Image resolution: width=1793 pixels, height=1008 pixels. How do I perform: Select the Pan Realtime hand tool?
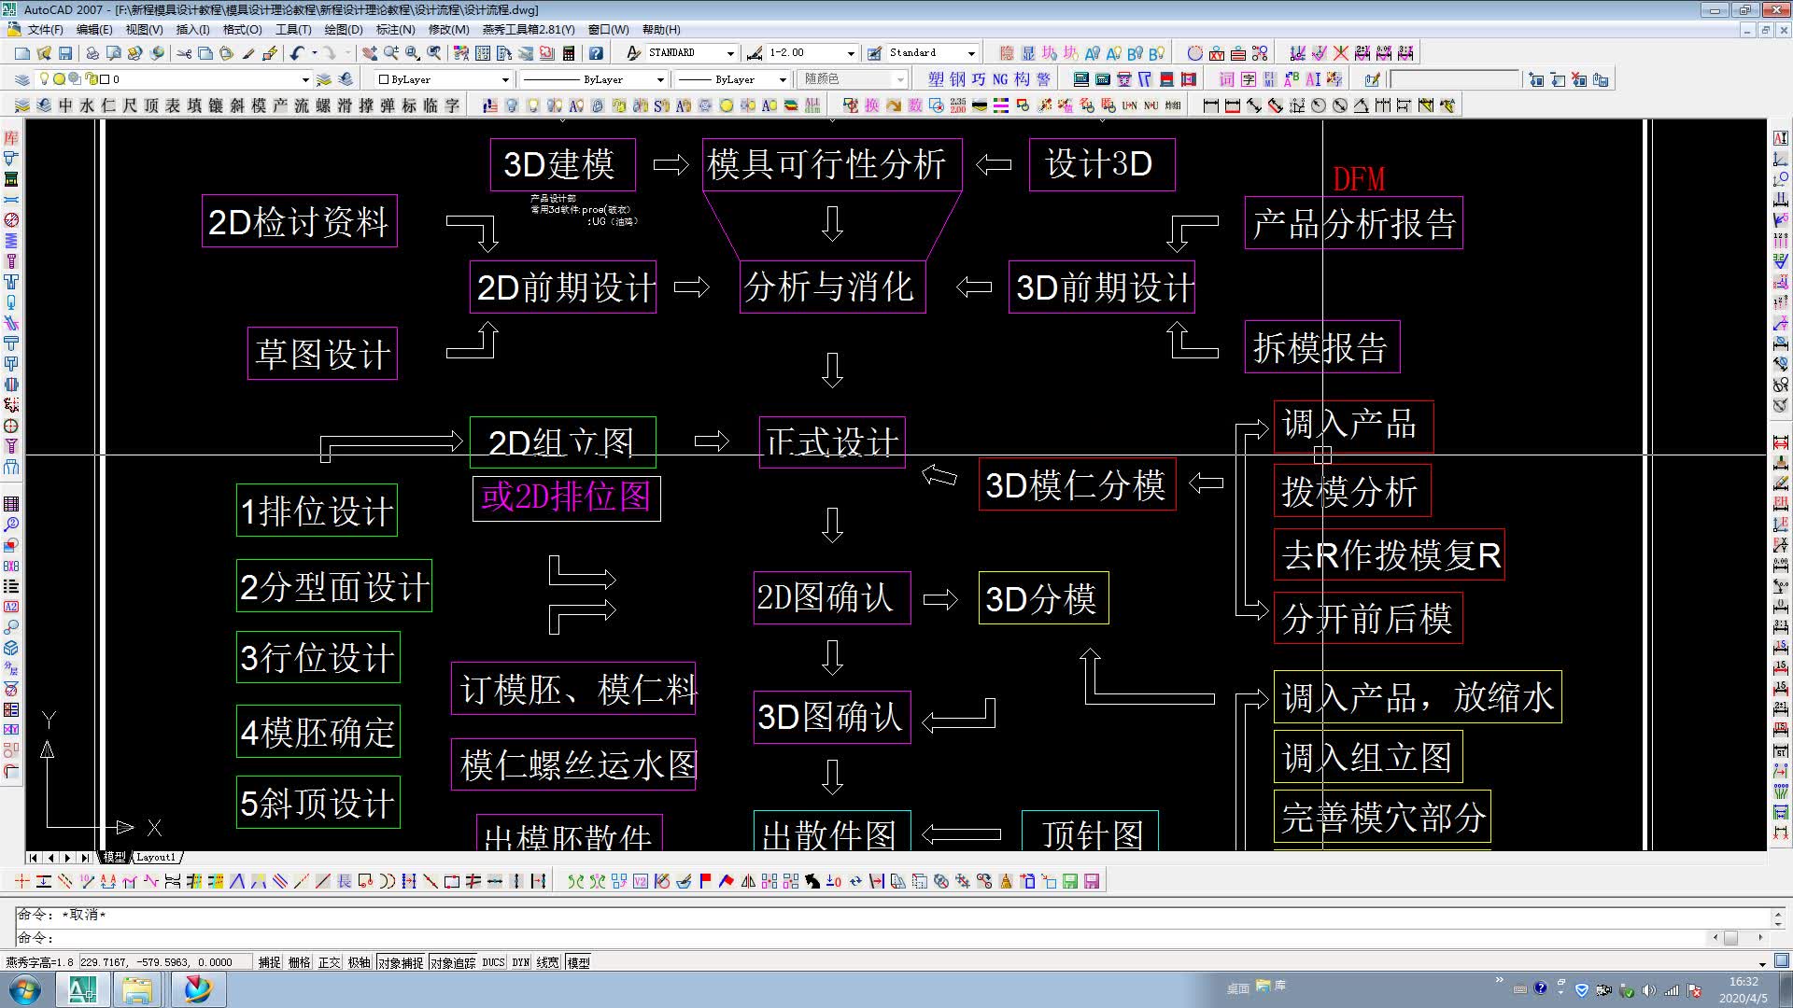(x=372, y=53)
